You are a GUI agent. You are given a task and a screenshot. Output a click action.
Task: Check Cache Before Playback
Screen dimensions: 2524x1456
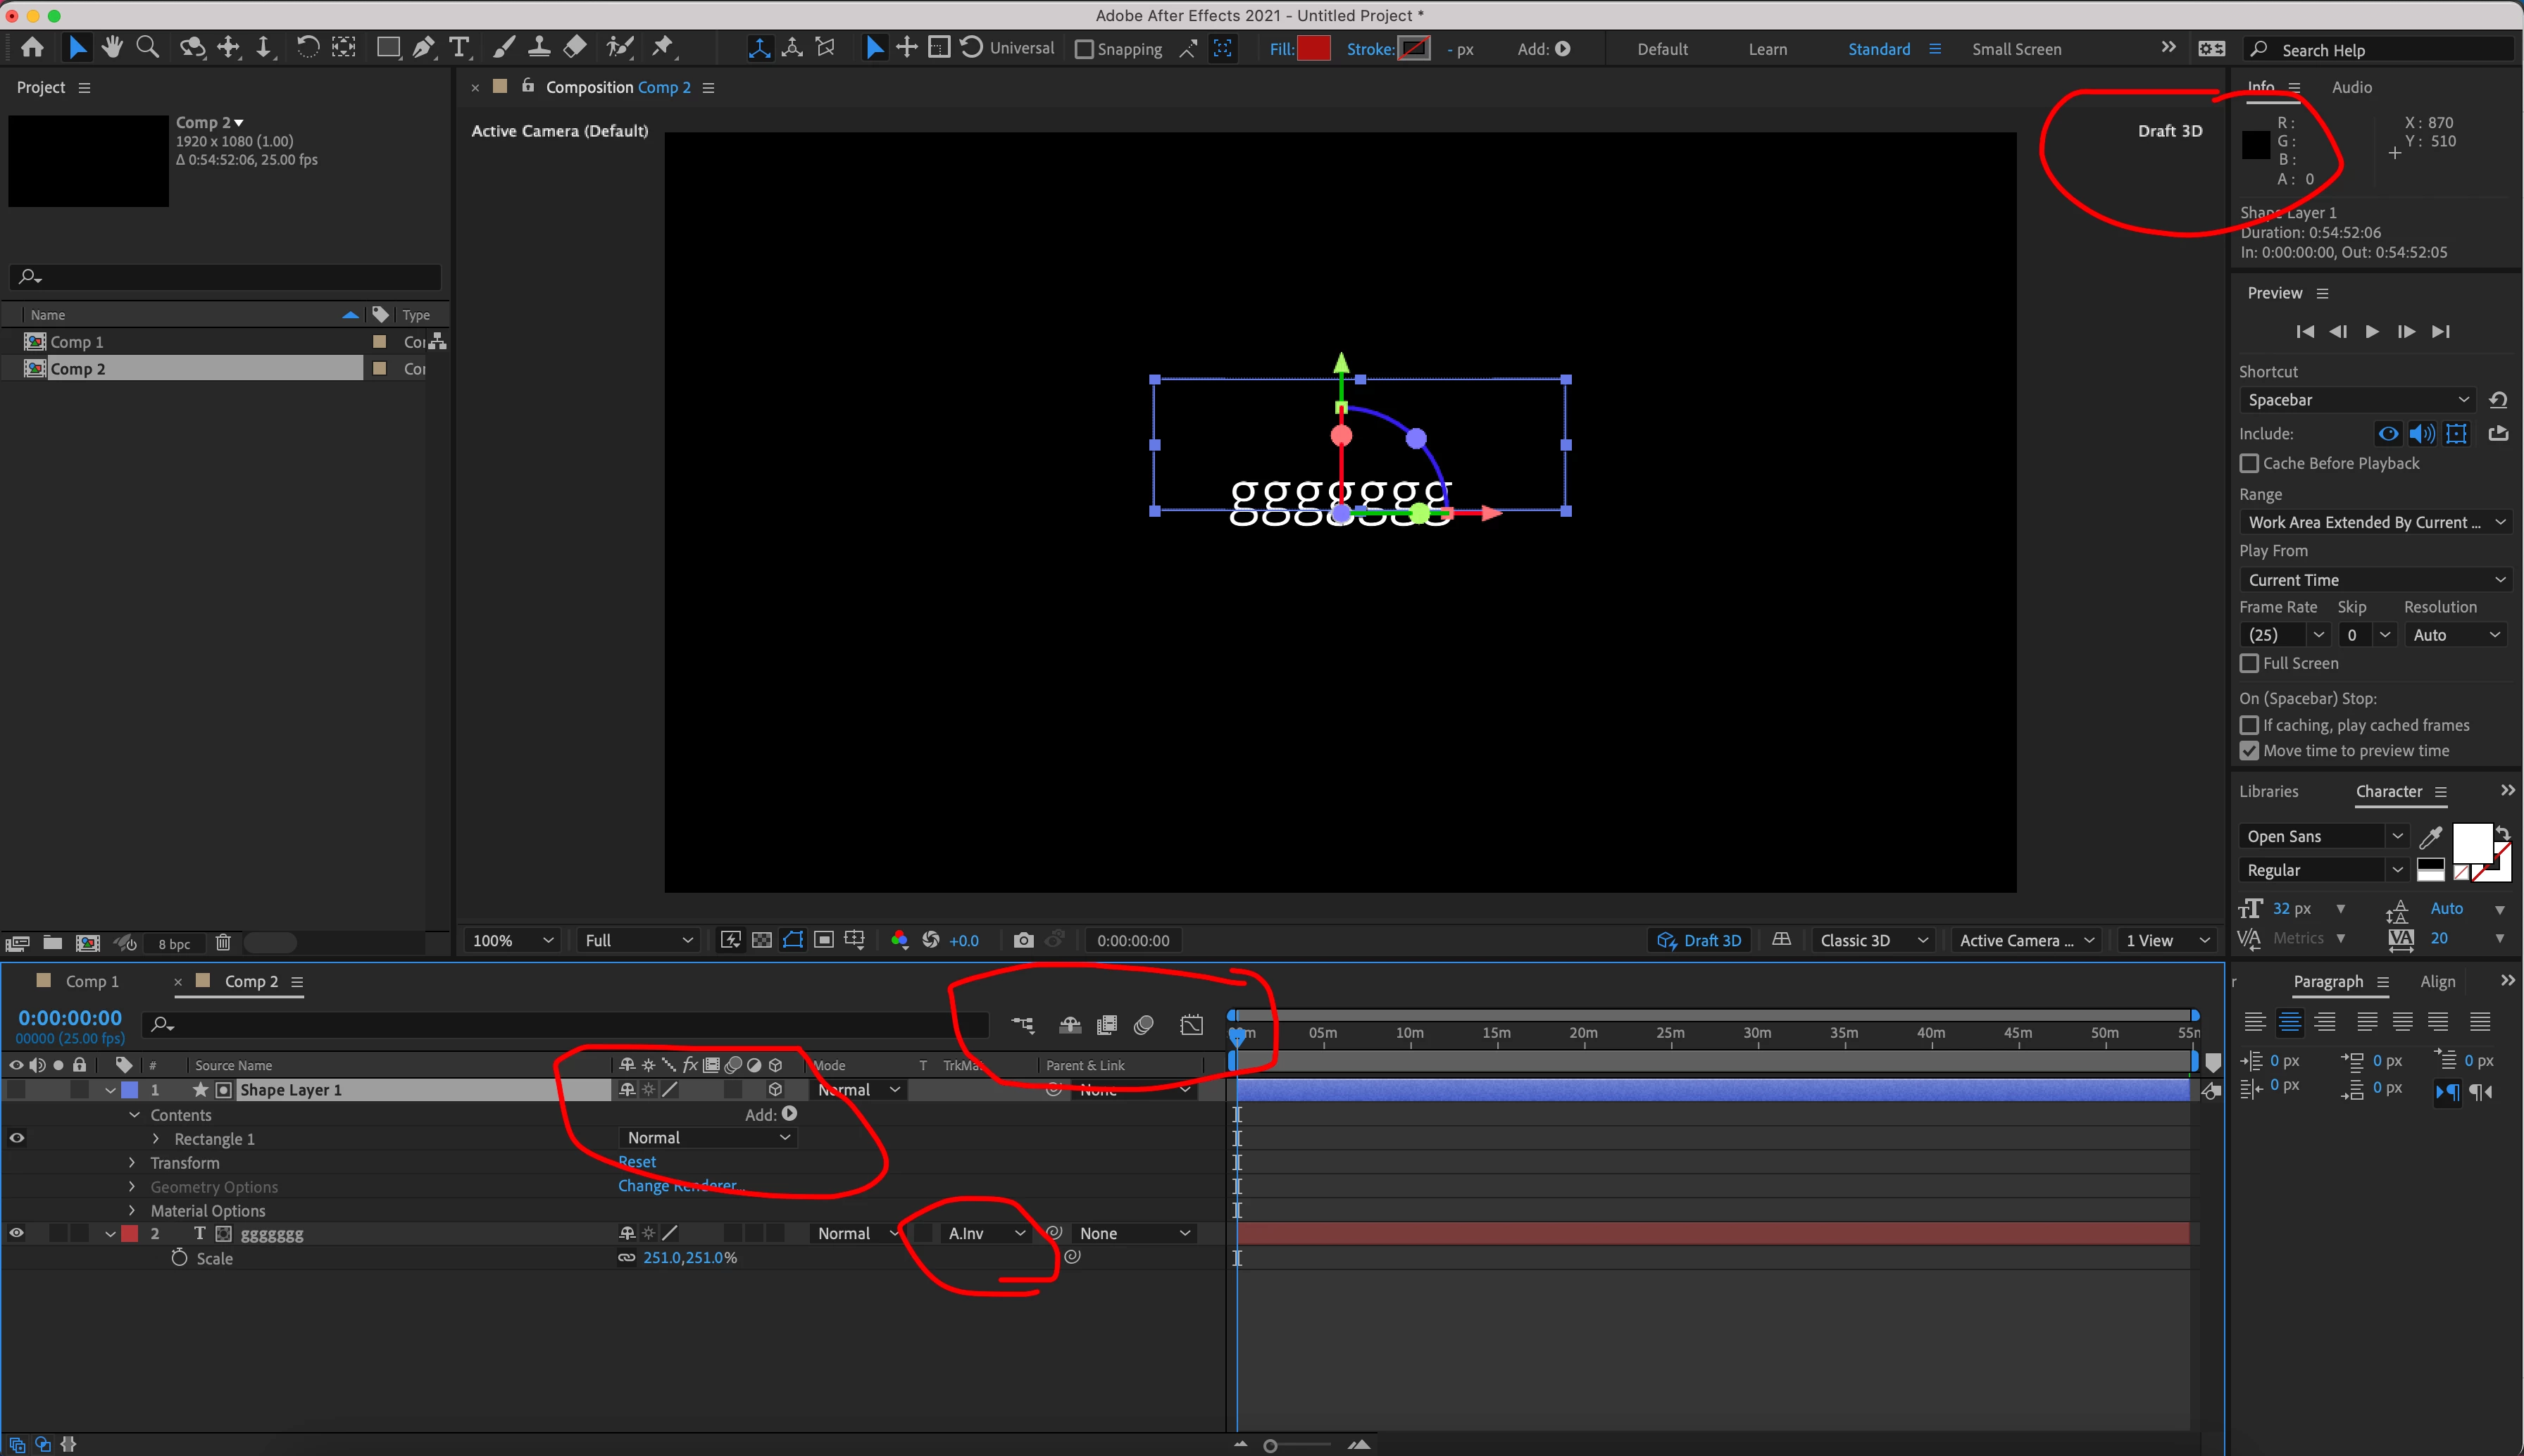(2249, 464)
